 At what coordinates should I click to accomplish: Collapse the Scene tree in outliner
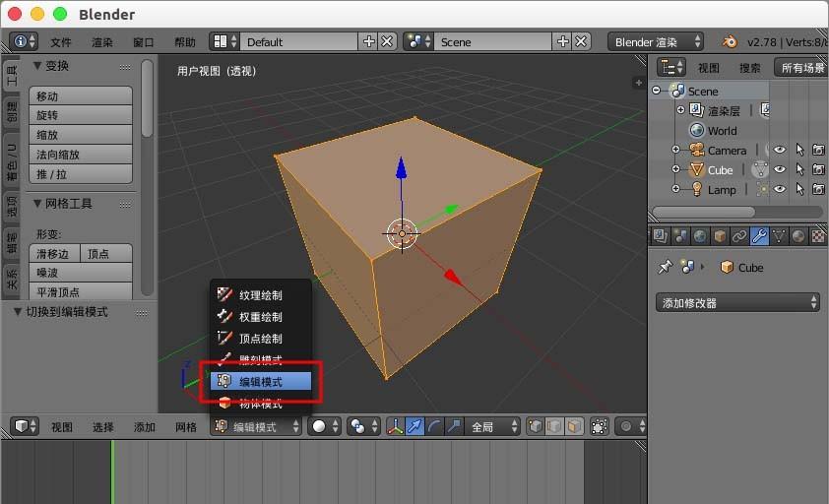click(657, 91)
